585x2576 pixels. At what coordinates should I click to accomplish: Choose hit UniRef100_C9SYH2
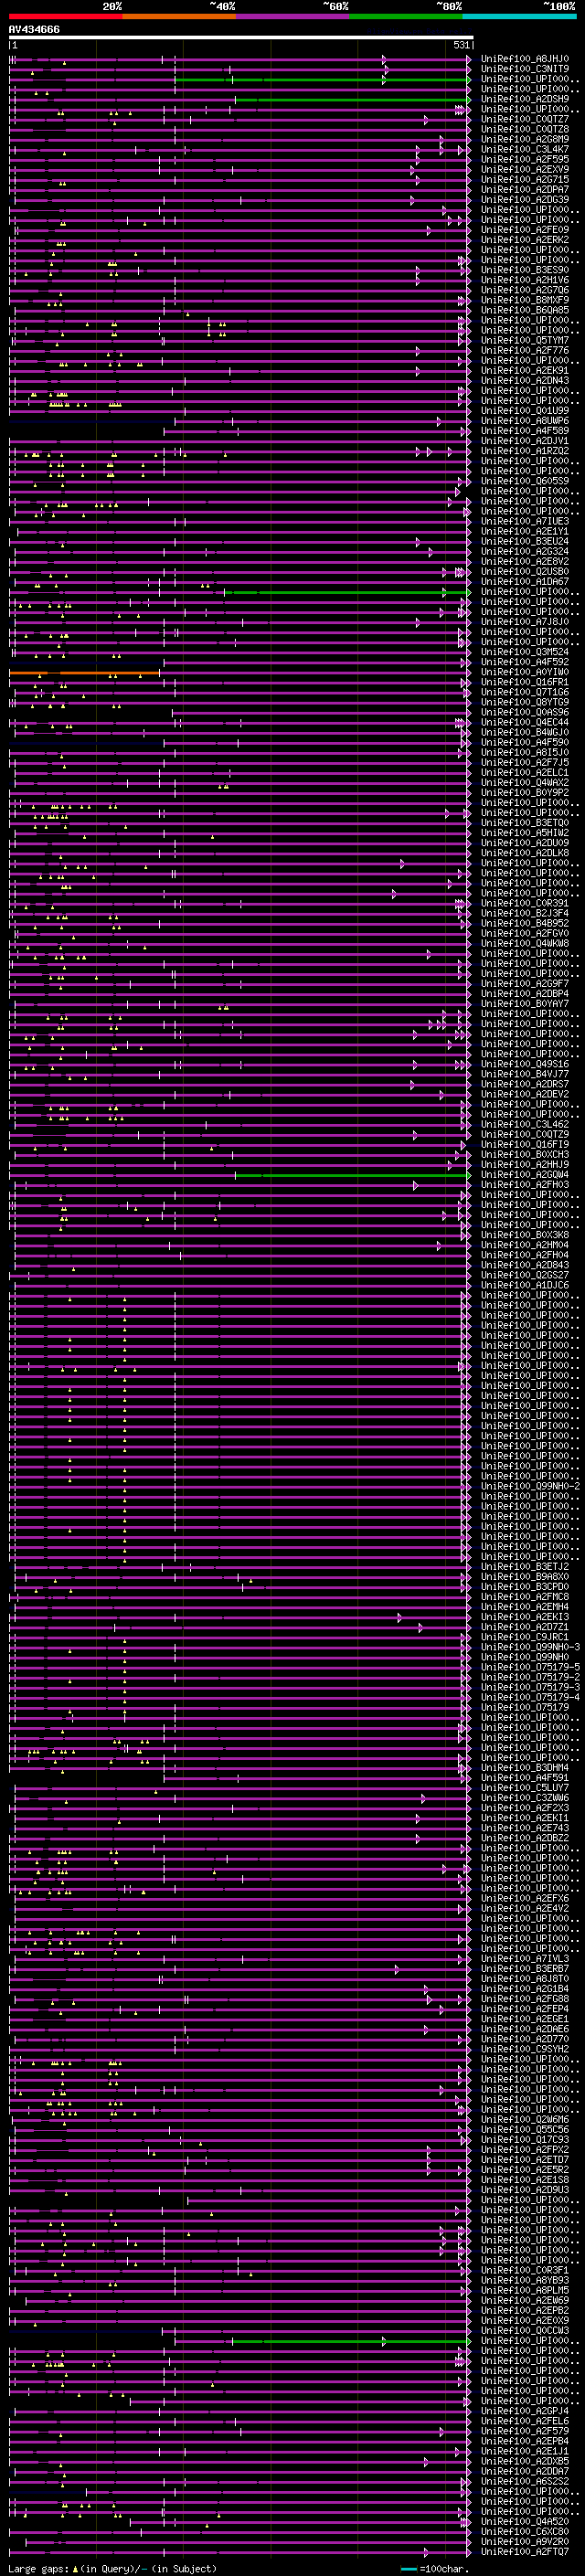(525, 2049)
